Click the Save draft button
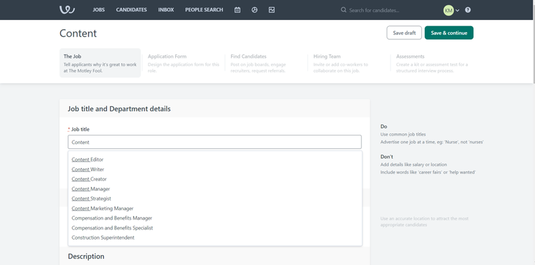Viewport: 535px width, 265px height. click(405, 33)
